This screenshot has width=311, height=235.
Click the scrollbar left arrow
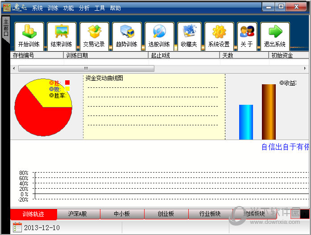point(14,69)
